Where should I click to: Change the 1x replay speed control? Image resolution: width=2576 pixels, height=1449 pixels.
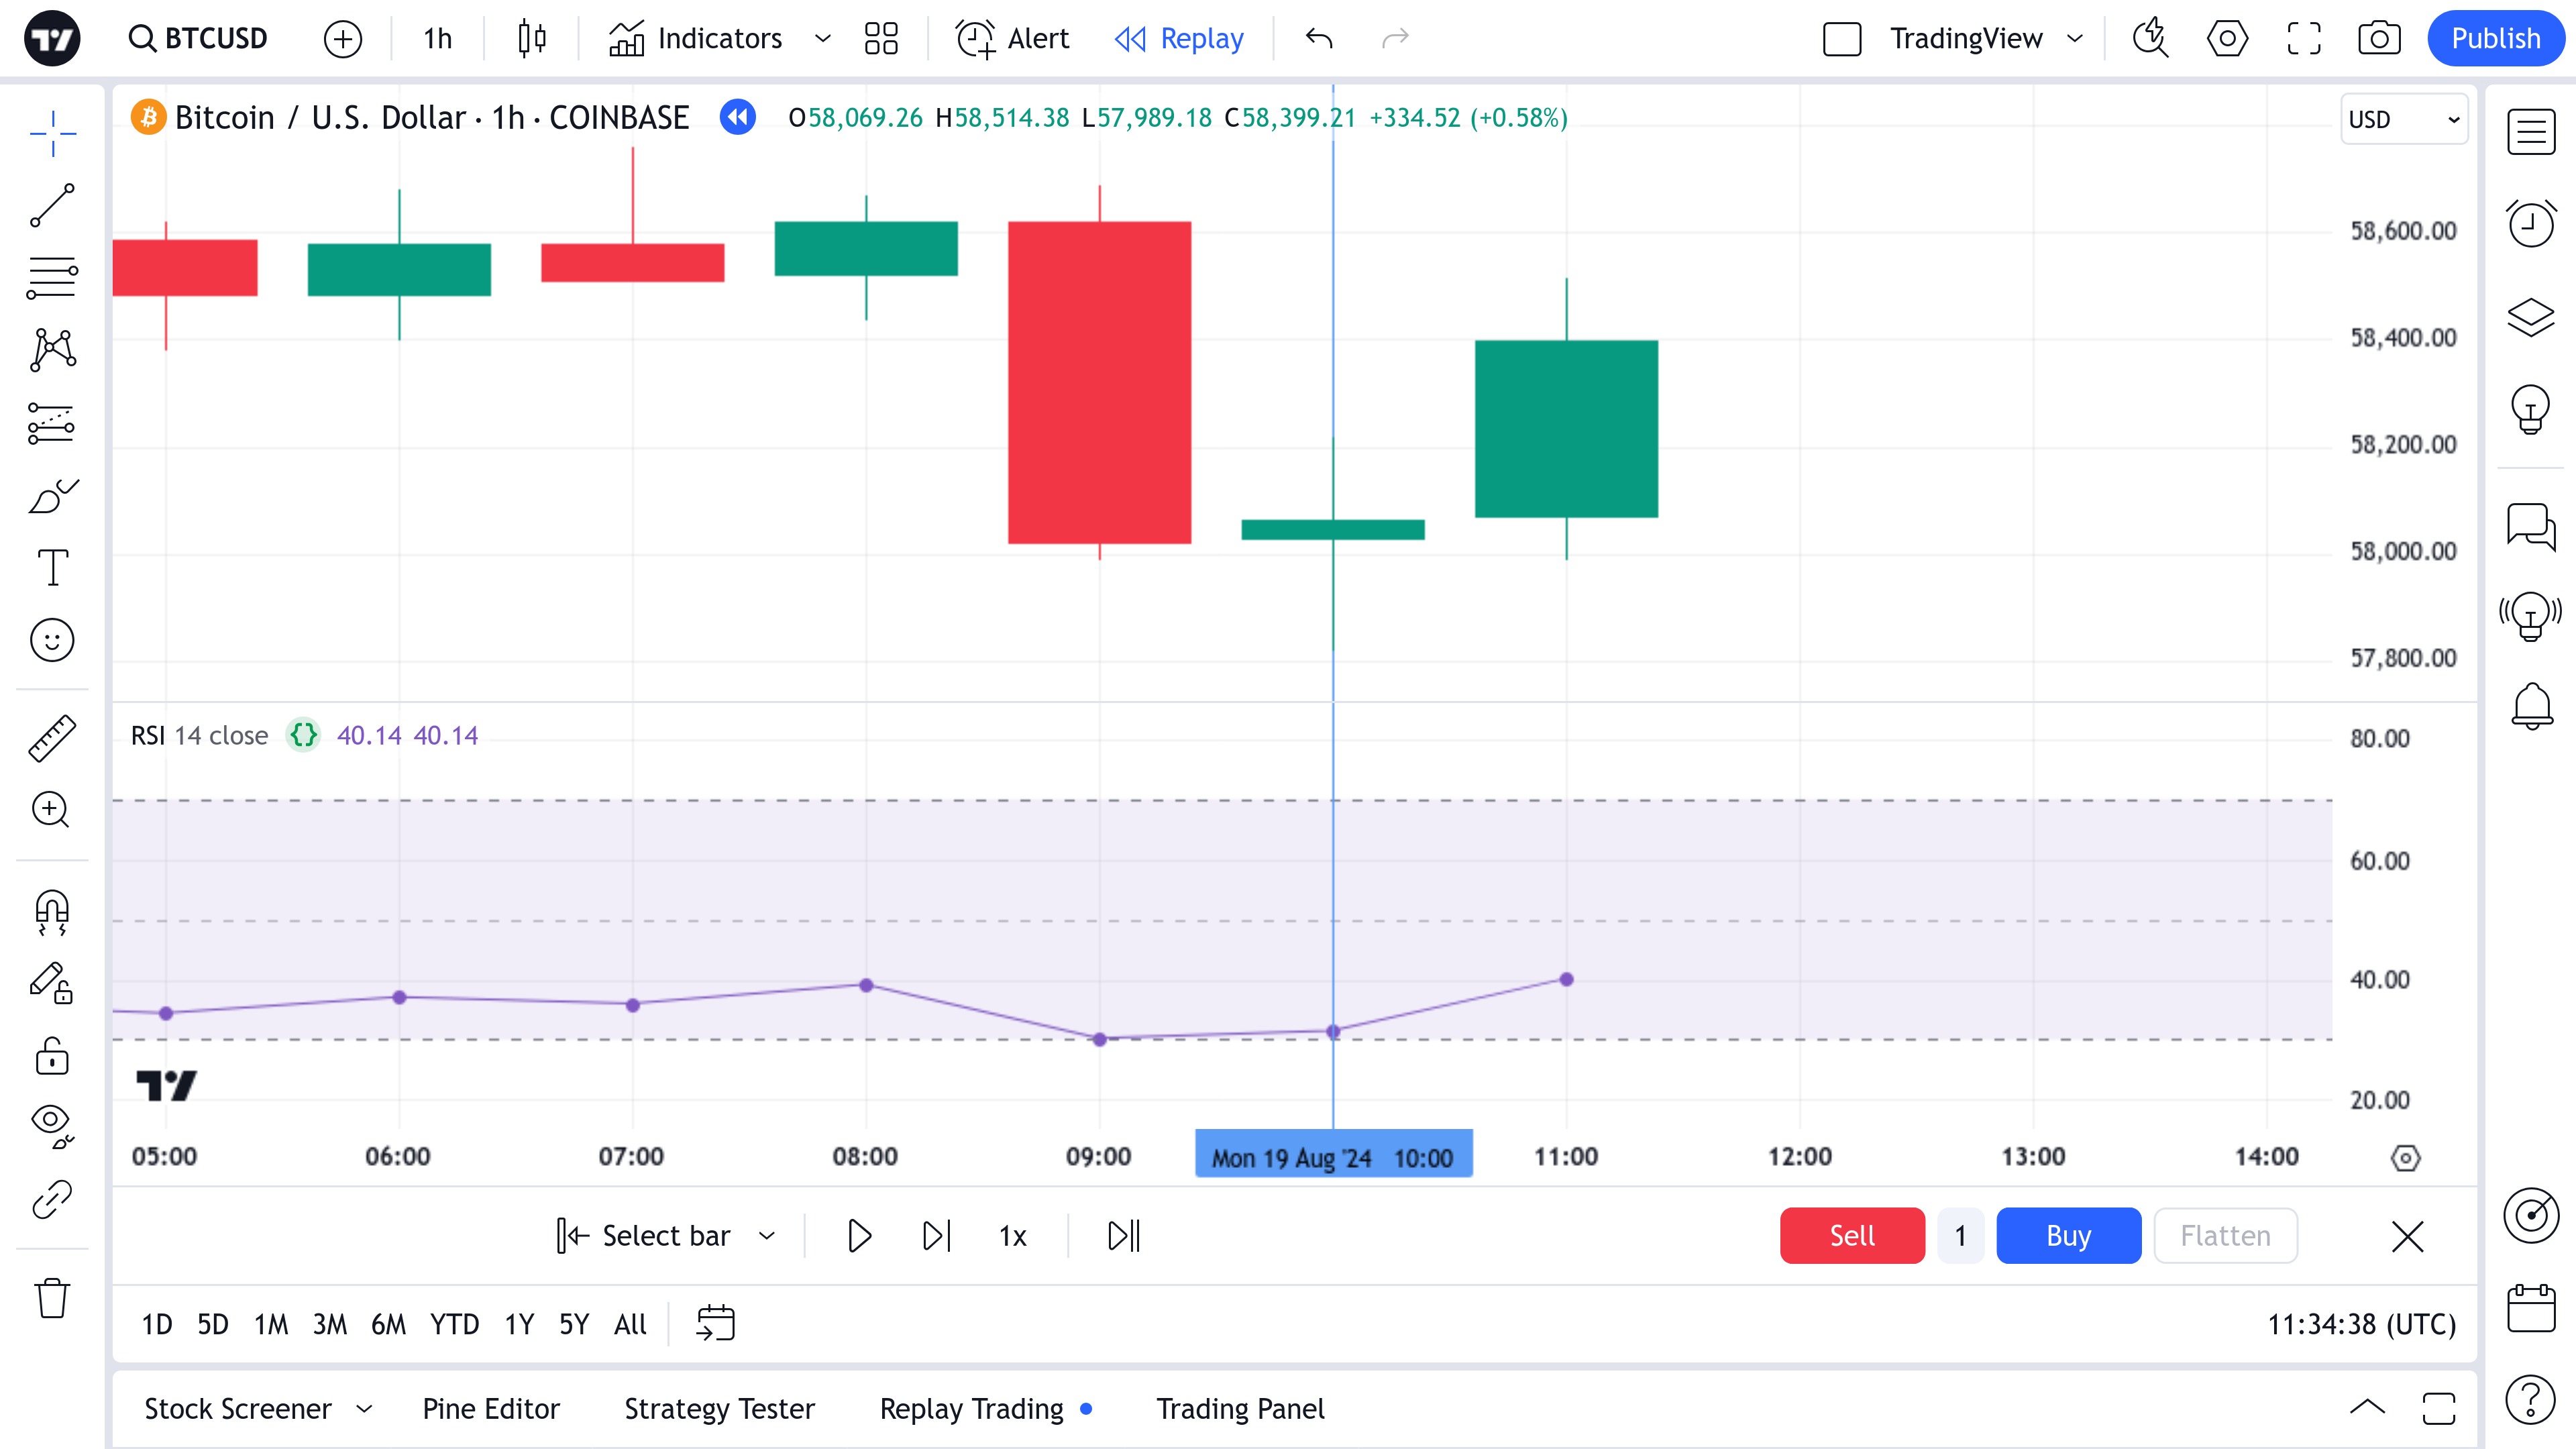coord(1012,1236)
